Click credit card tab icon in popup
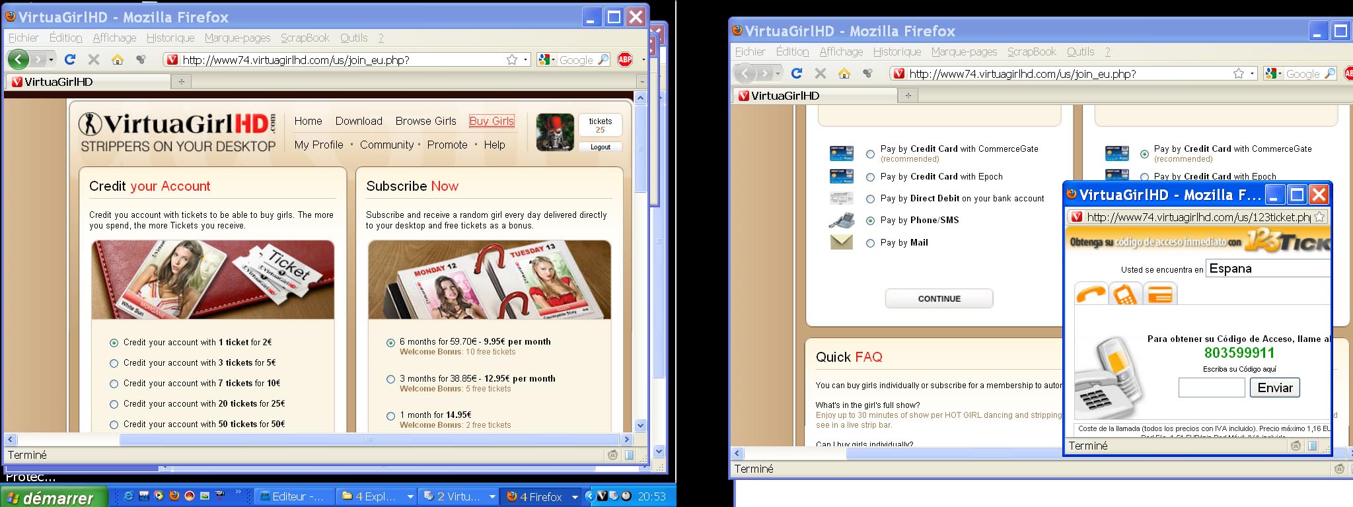This screenshot has width=1353, height=507. point(1159,293)
